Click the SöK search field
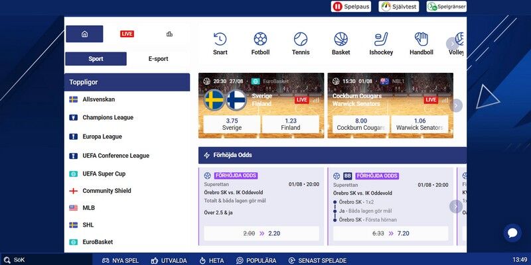 point(46,260)
